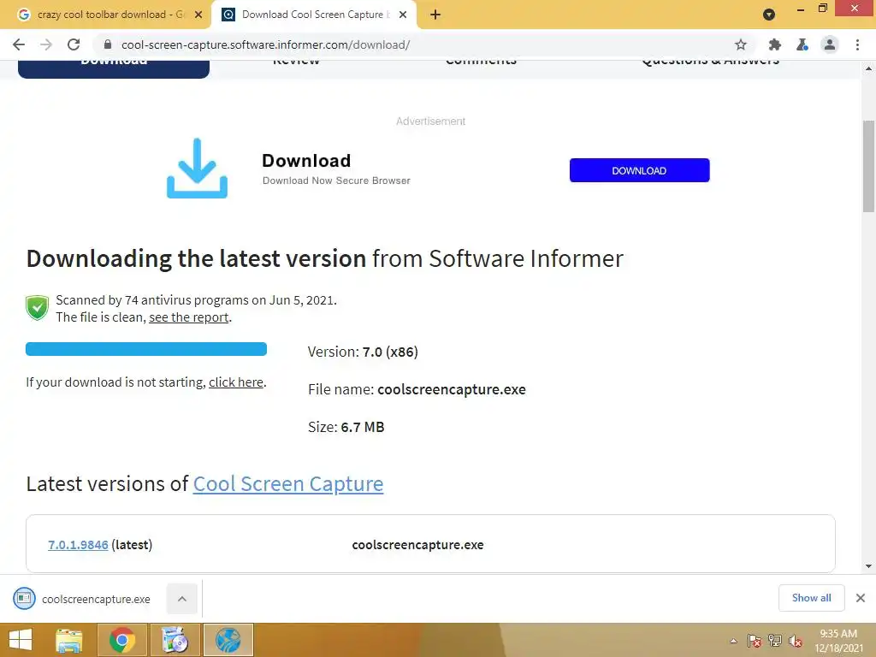This screenshot has height=657, width=876.
Task: Open the Windows Start button
Action: click(21, 640)
